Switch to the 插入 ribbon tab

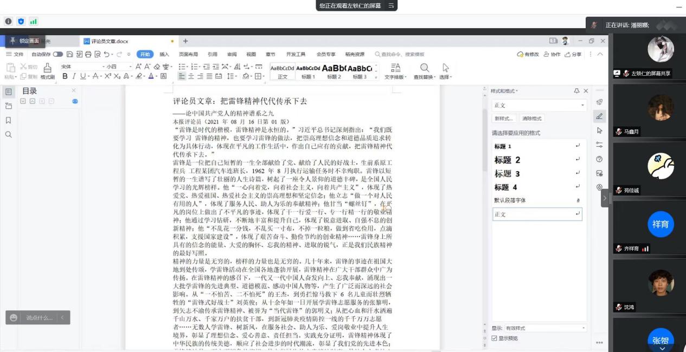click(164, 55)
